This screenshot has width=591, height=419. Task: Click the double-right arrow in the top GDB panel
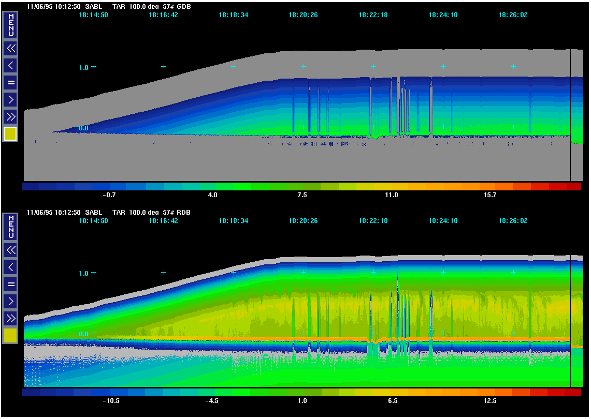coord(10,116)
